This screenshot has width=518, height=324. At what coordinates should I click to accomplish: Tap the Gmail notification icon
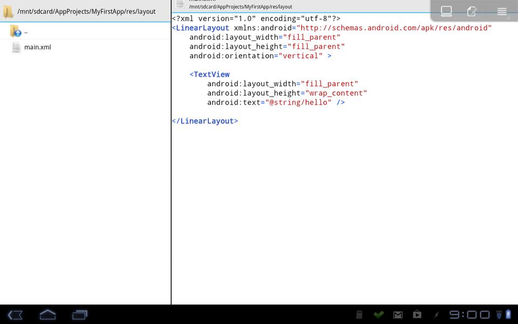[398, 315]
